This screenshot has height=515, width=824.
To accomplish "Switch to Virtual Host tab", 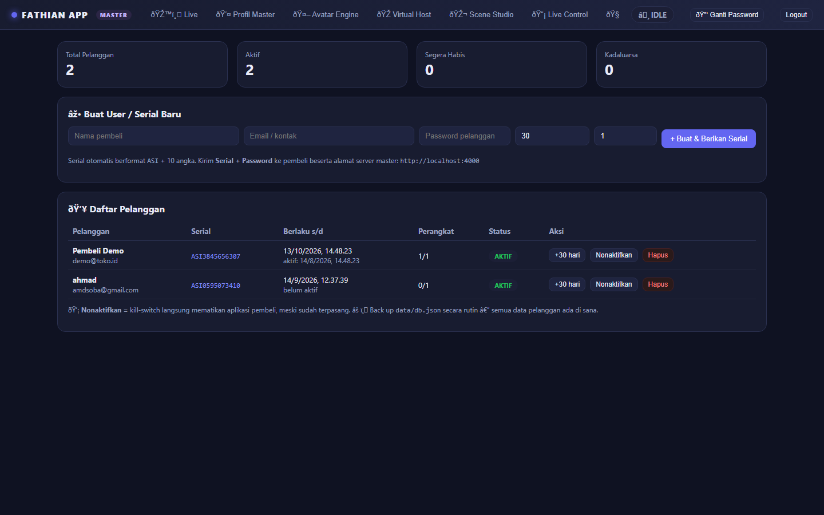I will coord(404,15).
